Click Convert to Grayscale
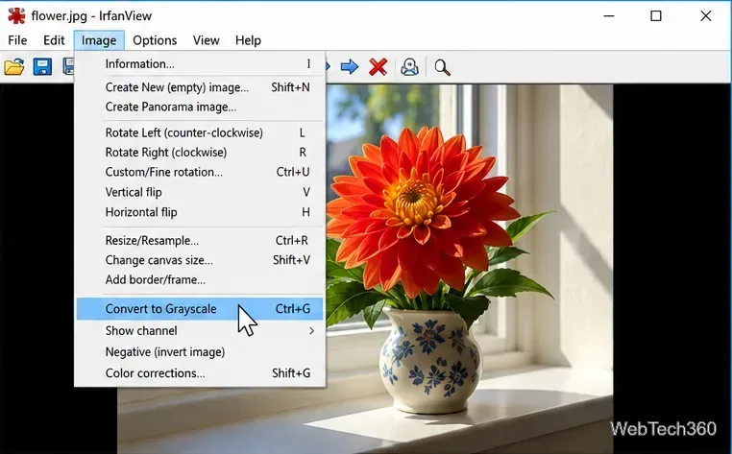This screenshot has width=732, height=454. (x=200, y=309)
